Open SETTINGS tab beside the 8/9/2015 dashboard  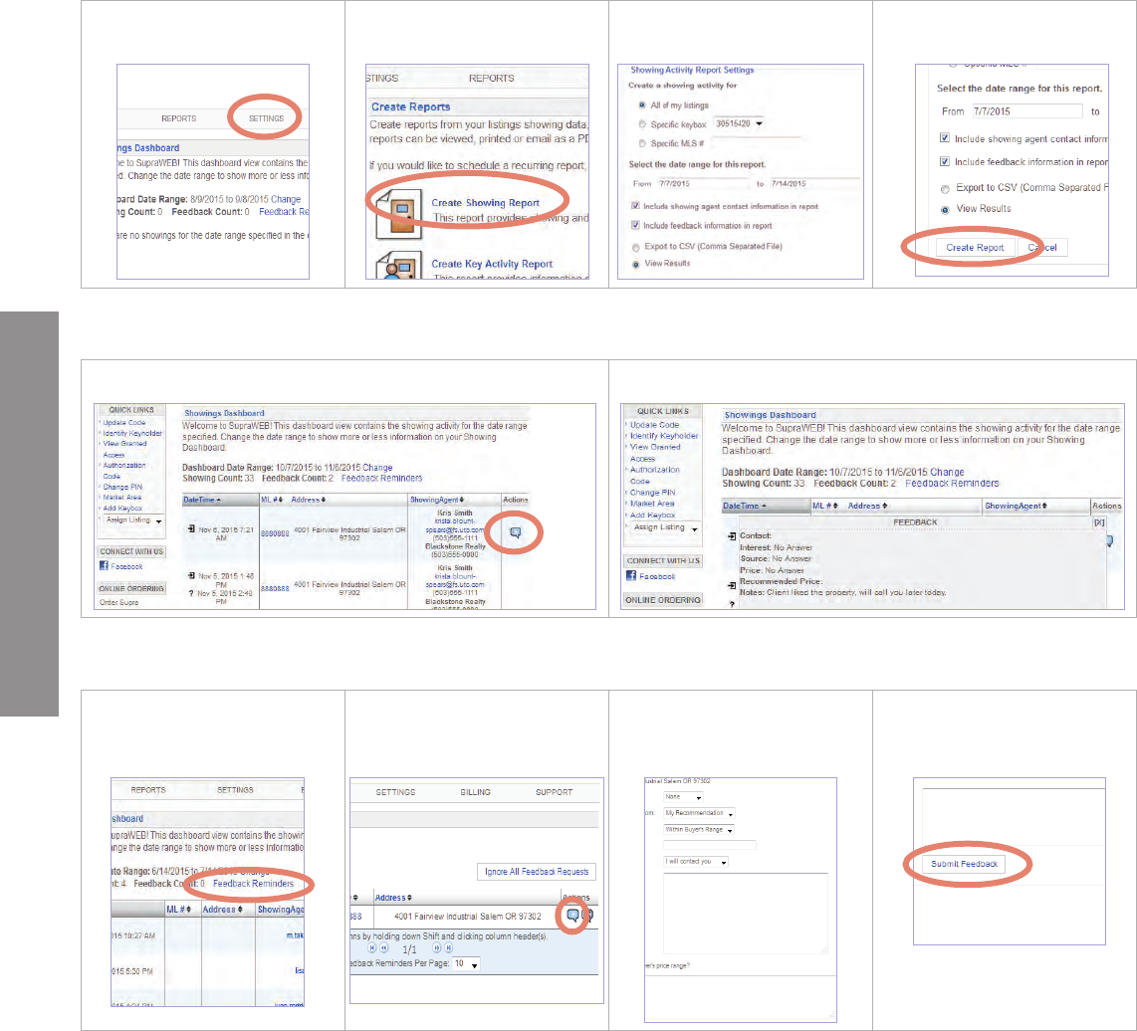click(x=266, y=118)
